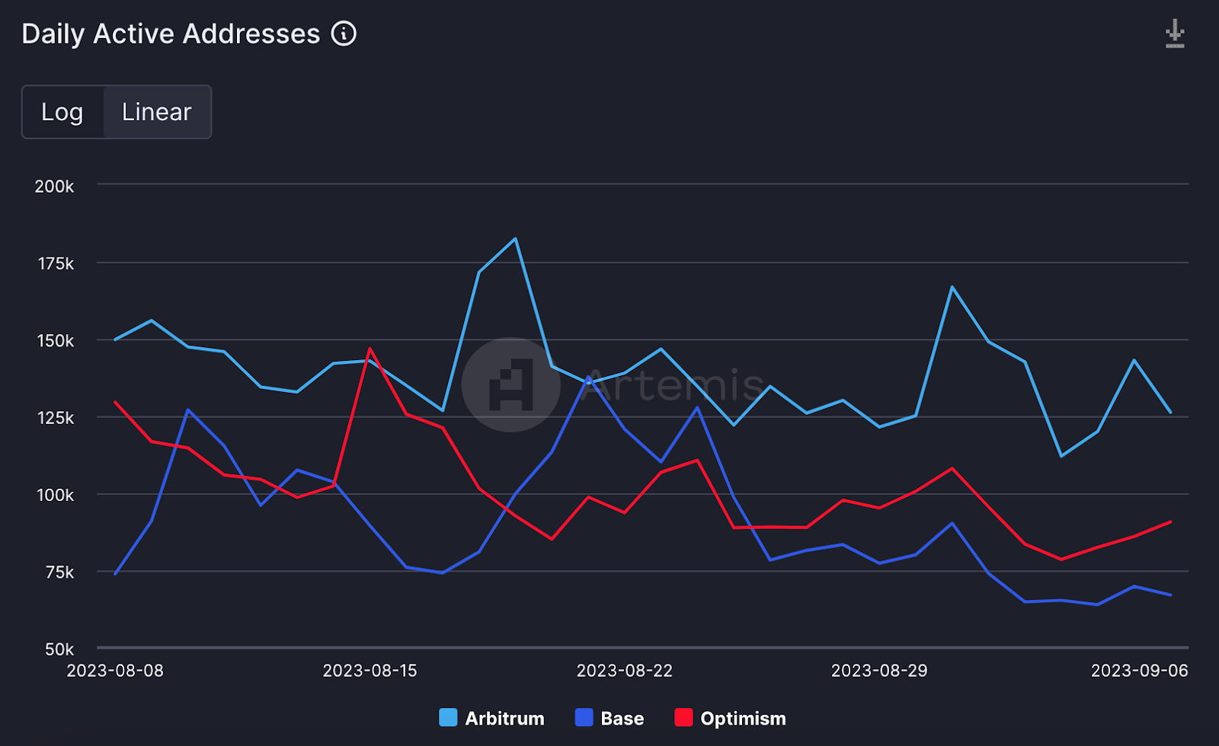Select the Linear scale option

coord(157,112)
